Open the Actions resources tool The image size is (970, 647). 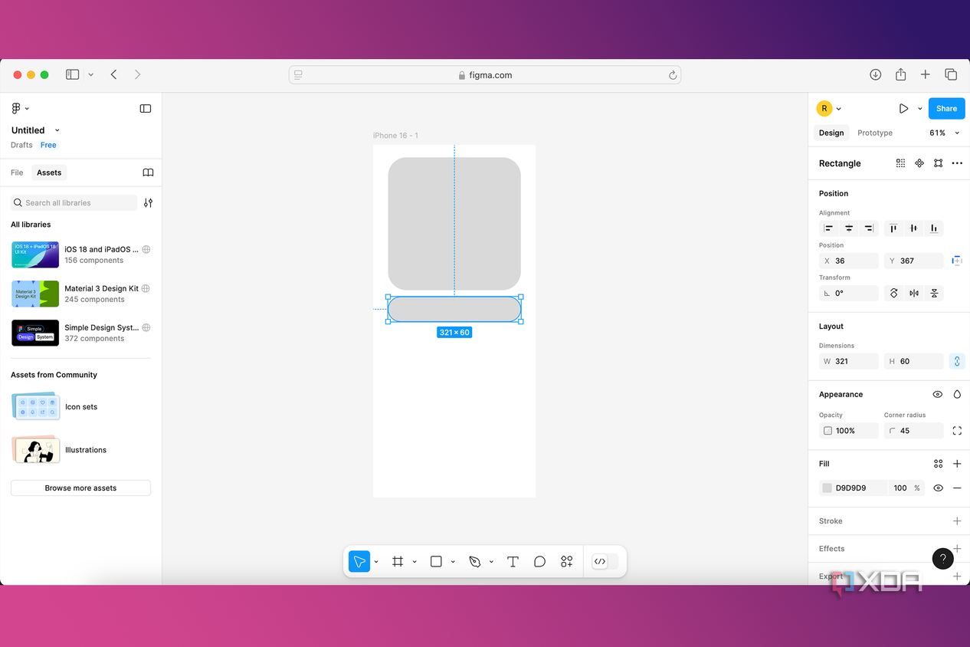tap(567, 561)
